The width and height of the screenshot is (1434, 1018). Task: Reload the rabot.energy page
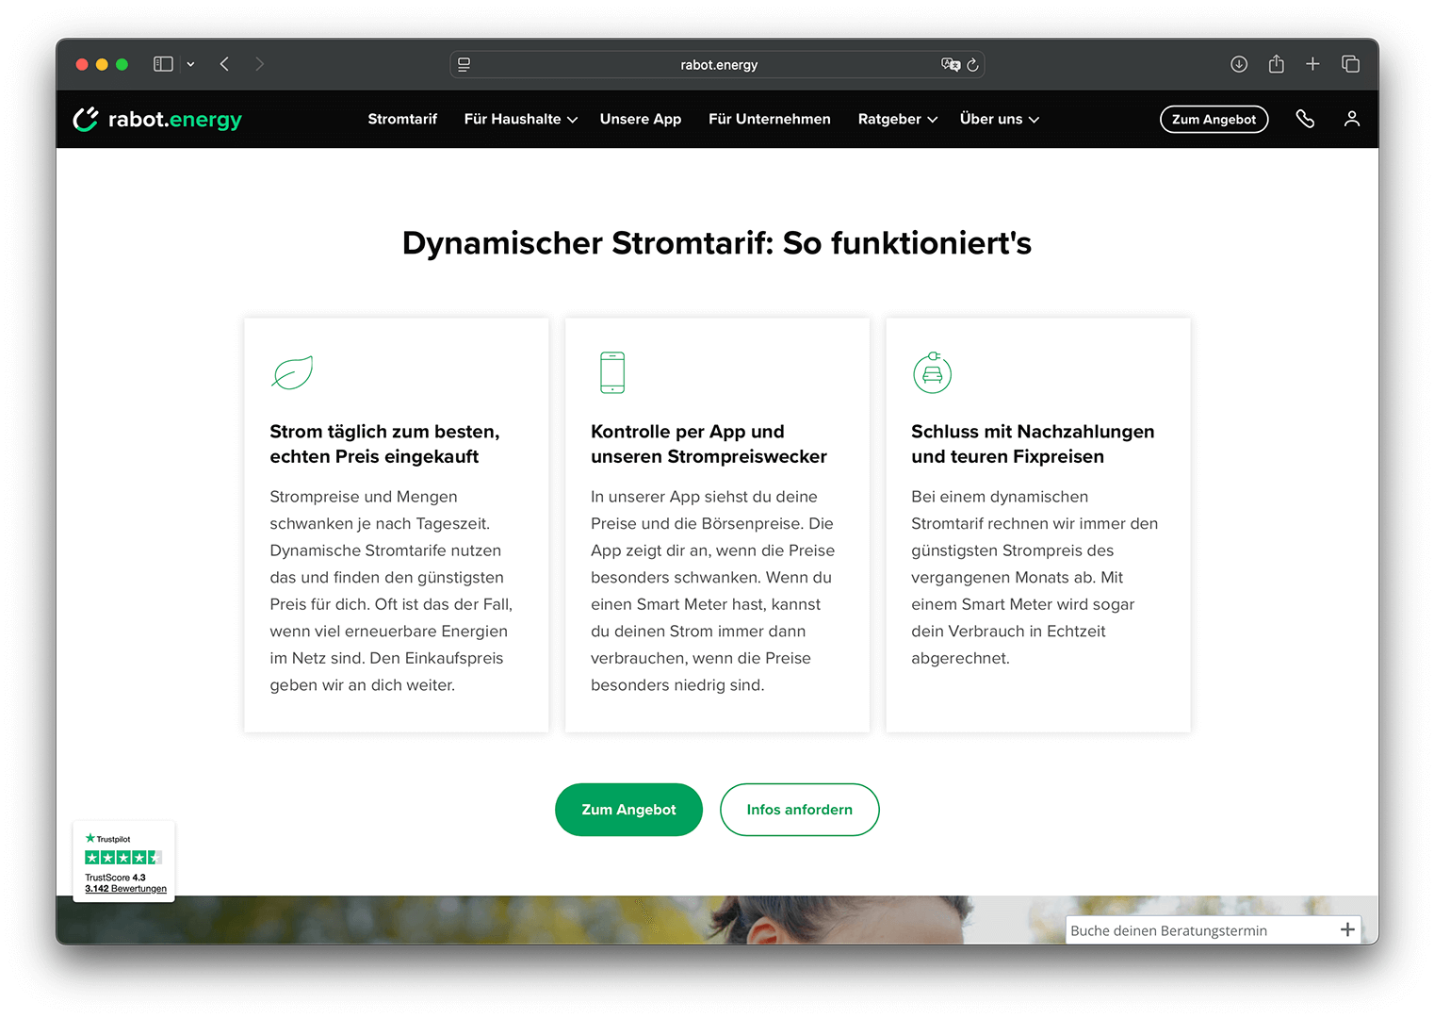973,65
